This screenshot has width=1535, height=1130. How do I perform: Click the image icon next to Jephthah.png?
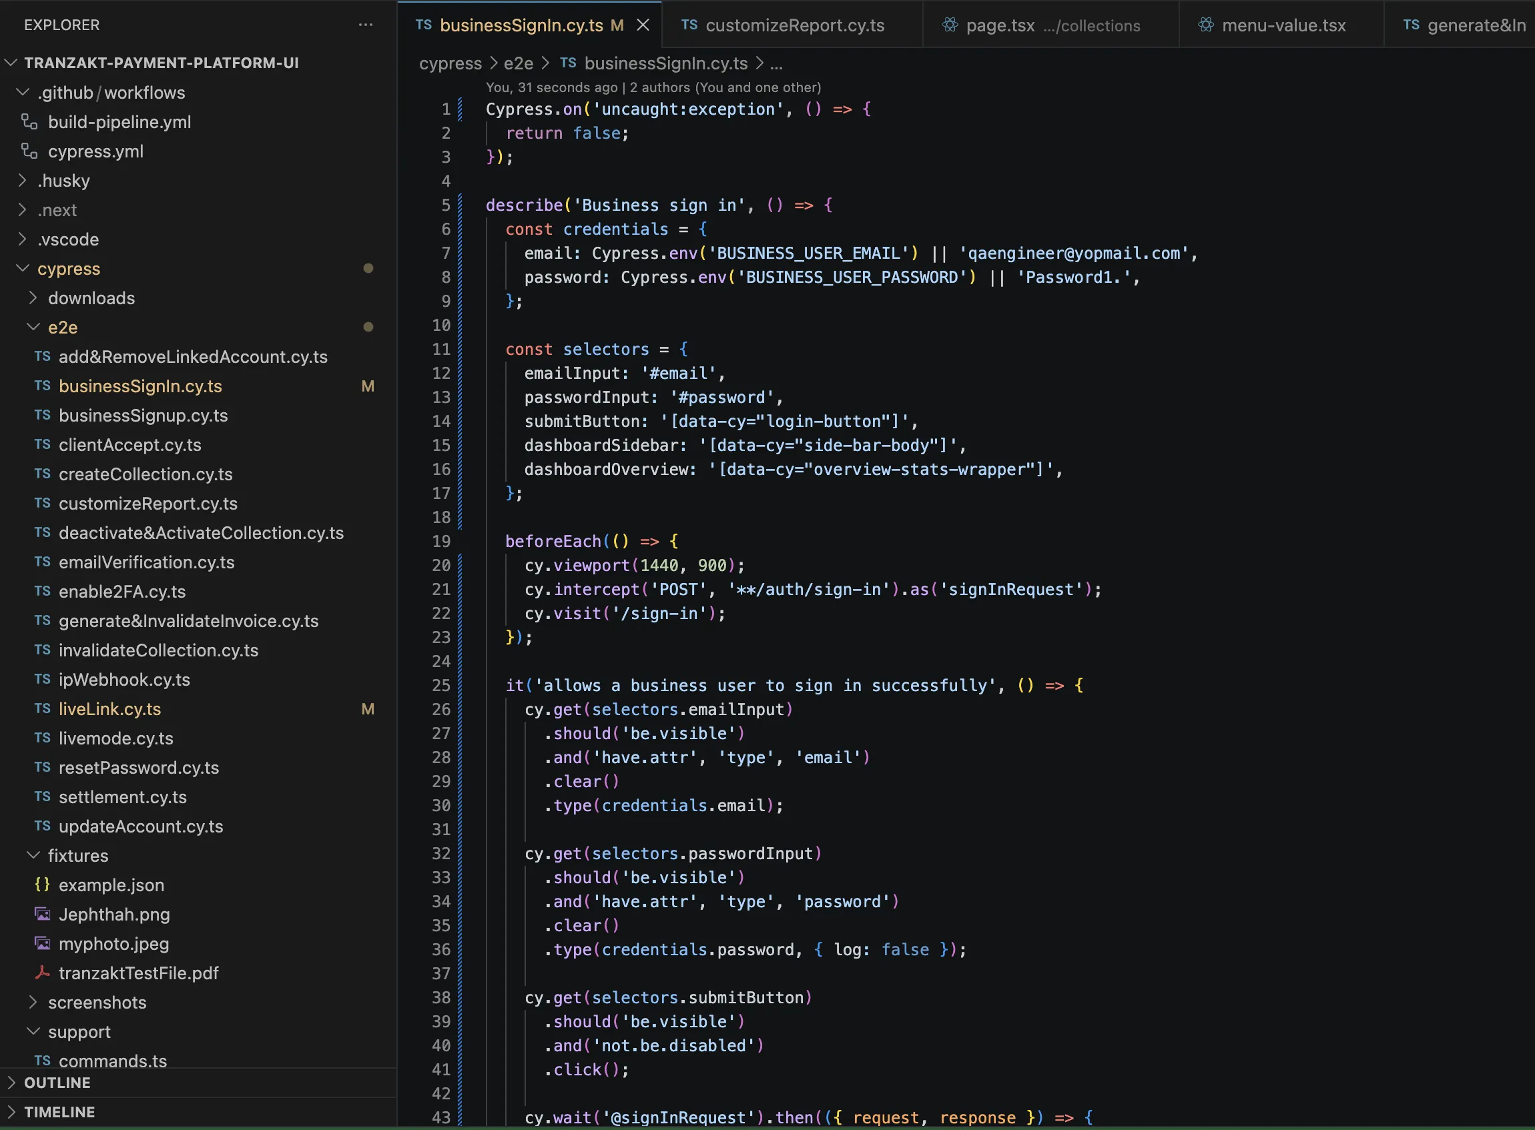click(x=43, y=914)
